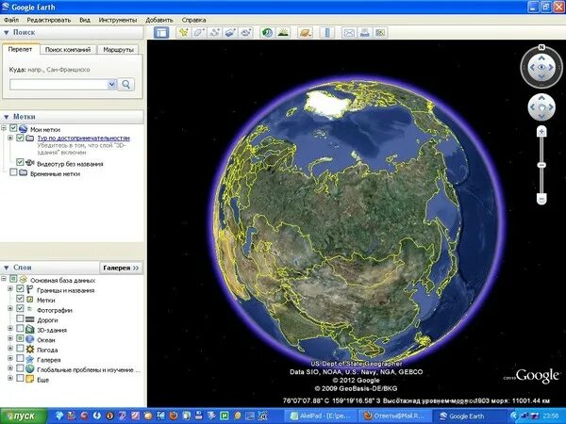Screen dimensions: 566x424
Task: Show historical imagery clock icon
Action: tap(268, 33)
